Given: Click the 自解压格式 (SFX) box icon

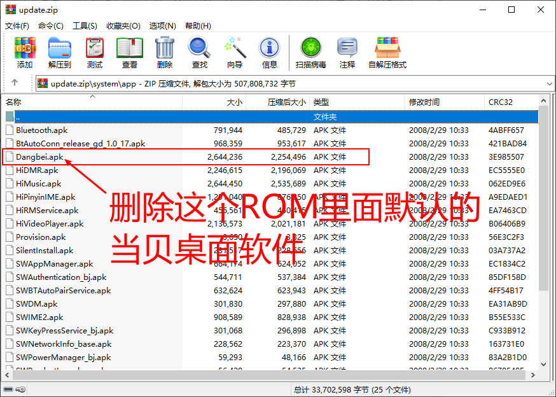Looking at the screenshot, I should coord(387,48).
